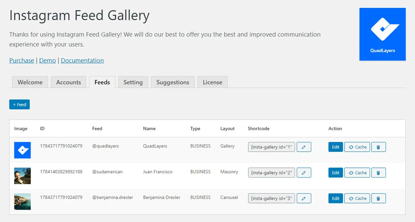
Task: Click the QuadLayers logo banner
Action: [x=382, y=34]
